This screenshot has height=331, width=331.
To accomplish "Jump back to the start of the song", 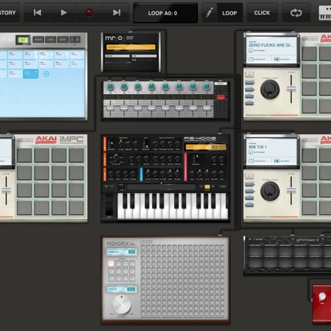I will [37, 13].
